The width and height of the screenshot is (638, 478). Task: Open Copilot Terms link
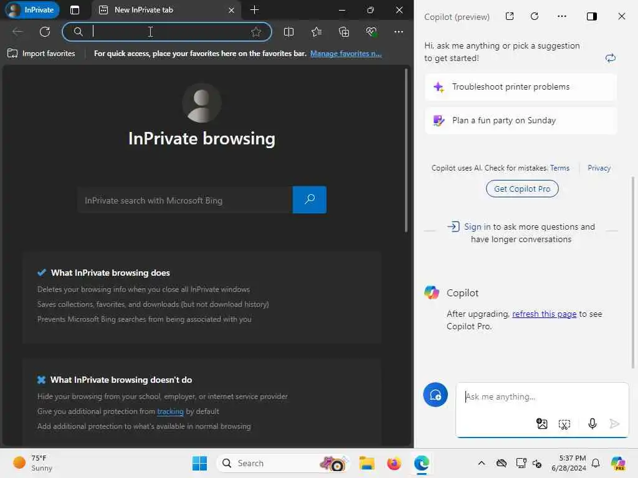point(559,168)
